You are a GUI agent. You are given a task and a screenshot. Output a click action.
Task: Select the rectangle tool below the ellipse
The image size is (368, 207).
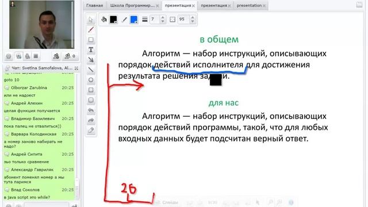(91, 90)
